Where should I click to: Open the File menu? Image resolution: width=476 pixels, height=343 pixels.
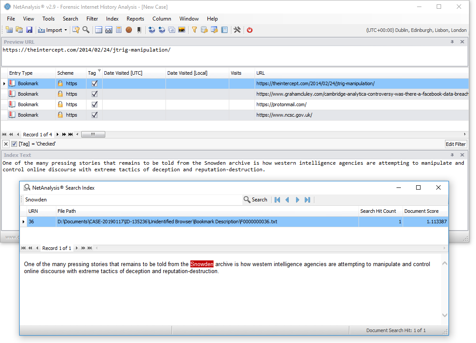click(x=11, y=19)
